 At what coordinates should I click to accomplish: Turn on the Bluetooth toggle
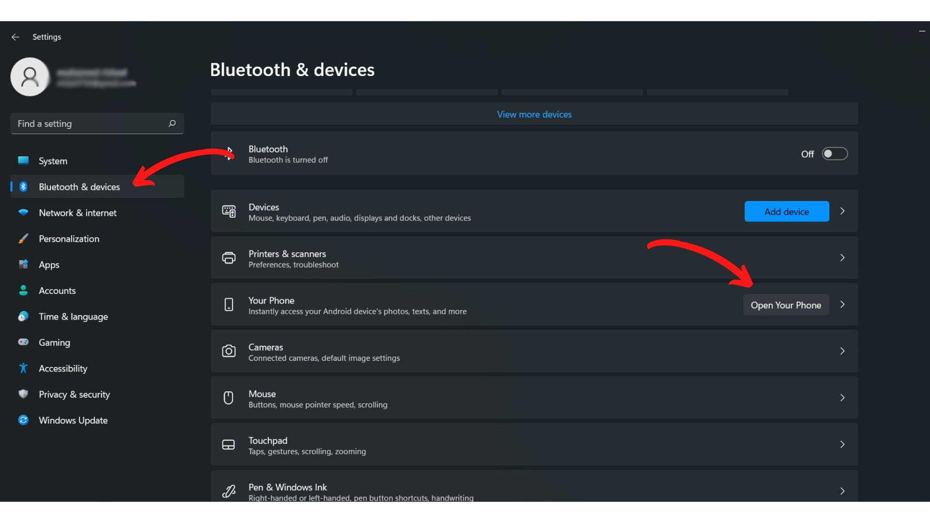[x=835, y=154]
